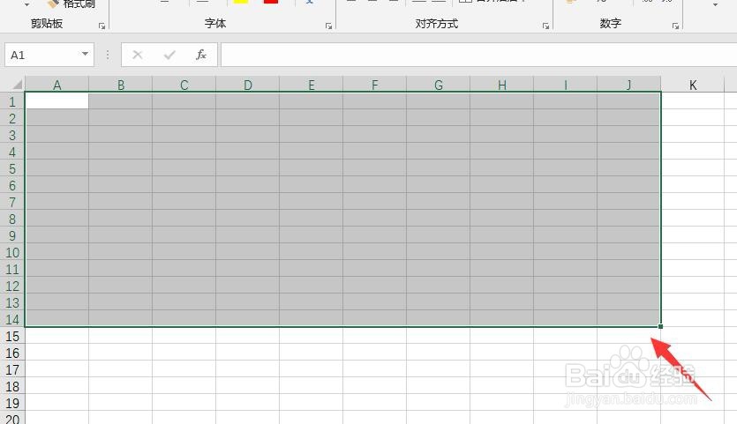Select row 17 header
The width and height of the screenshot is (737, 424).
pyautogui.click(x=12, y=369)
